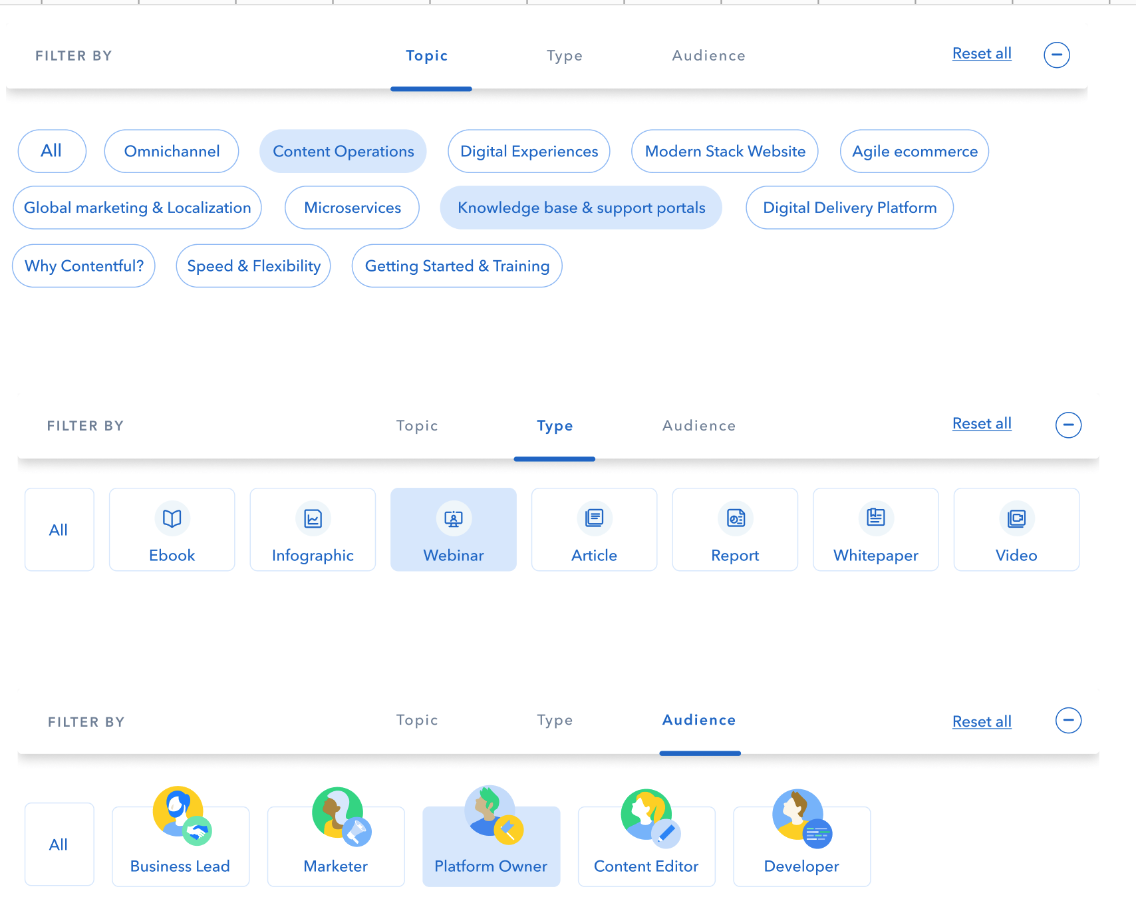The image size is (1136, 917).
Task: Switch to Type tab in first filter panel
Action: tap(565, 56)
